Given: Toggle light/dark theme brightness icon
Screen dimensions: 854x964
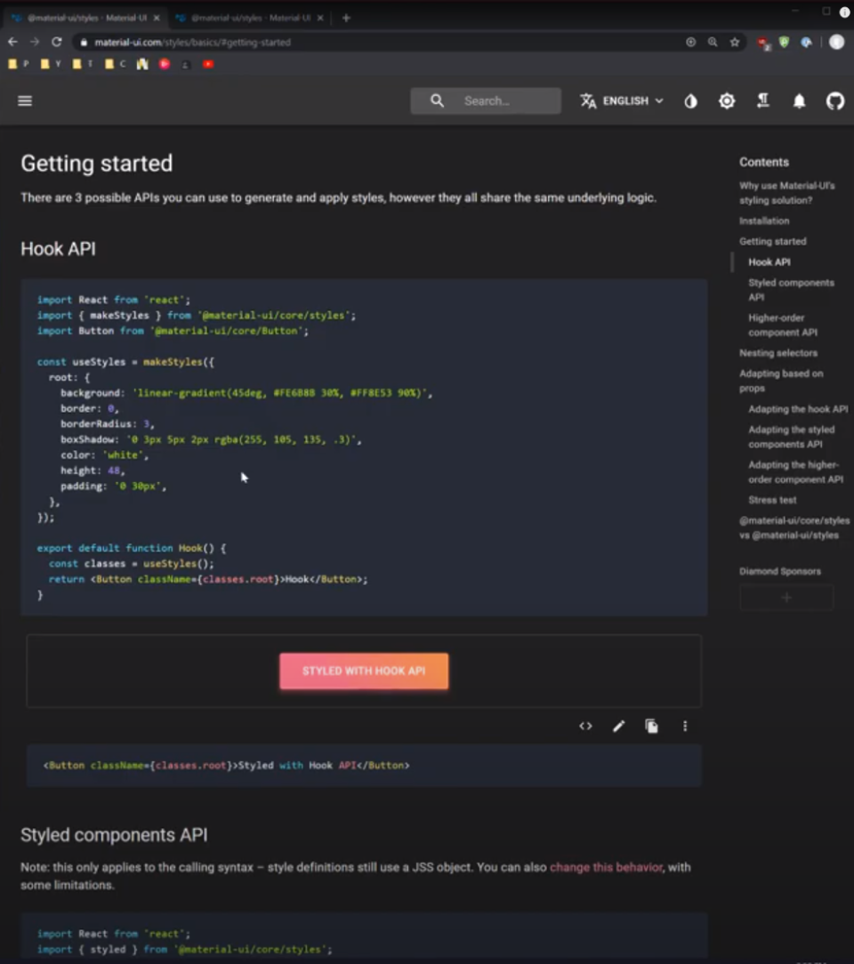Looking at the screenshot, I should 727,100.
